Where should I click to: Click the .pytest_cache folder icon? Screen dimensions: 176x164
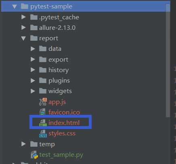click(34, 17)
